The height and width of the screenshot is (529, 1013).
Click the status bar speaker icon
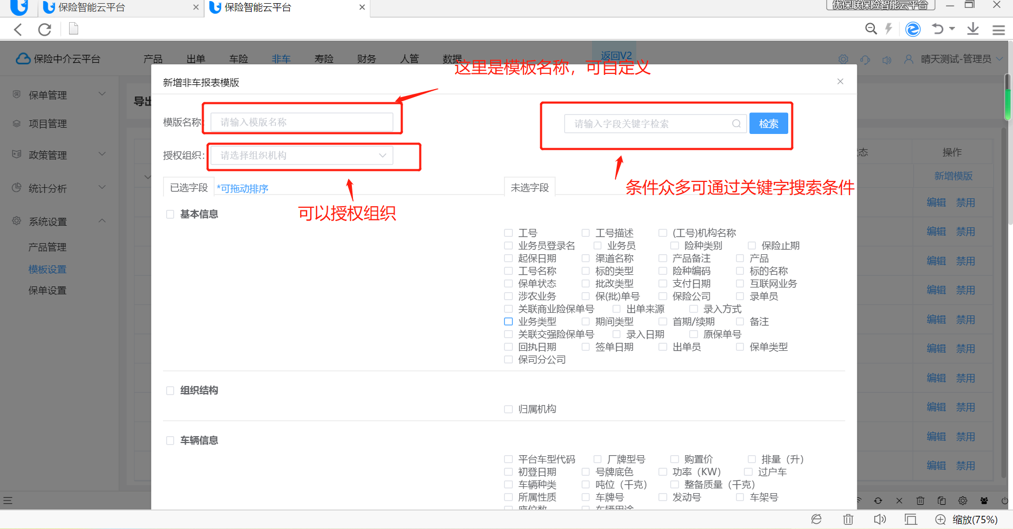(880, 520)
